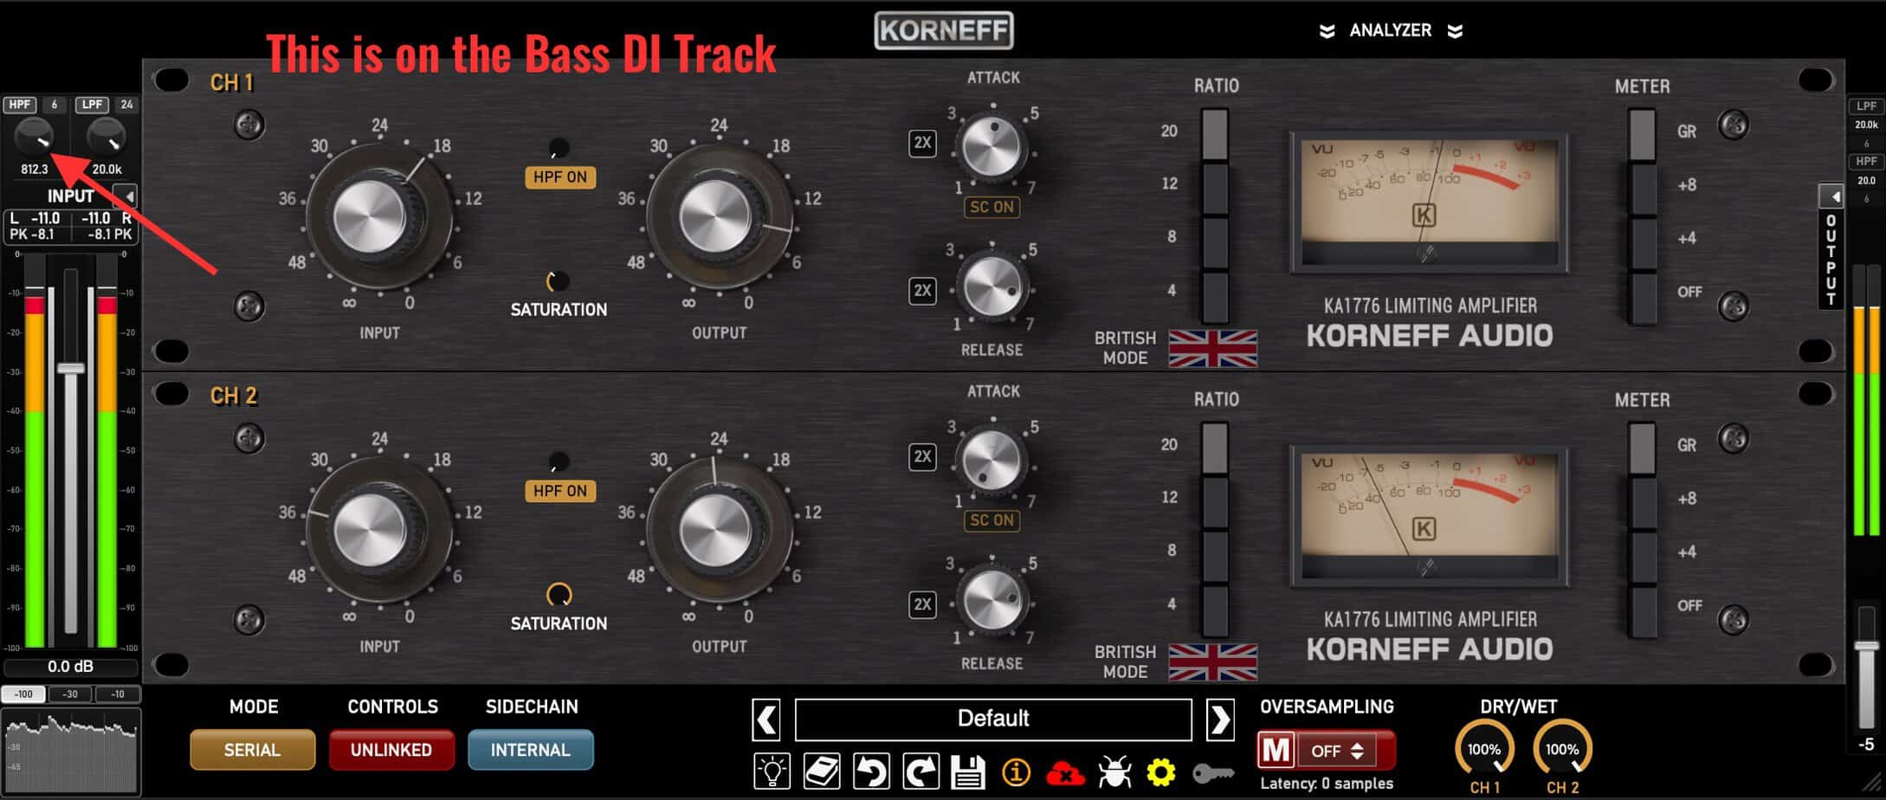Click the input HPF frequency knob
This screenshot has width=1886, height=800.
(33, 138)
